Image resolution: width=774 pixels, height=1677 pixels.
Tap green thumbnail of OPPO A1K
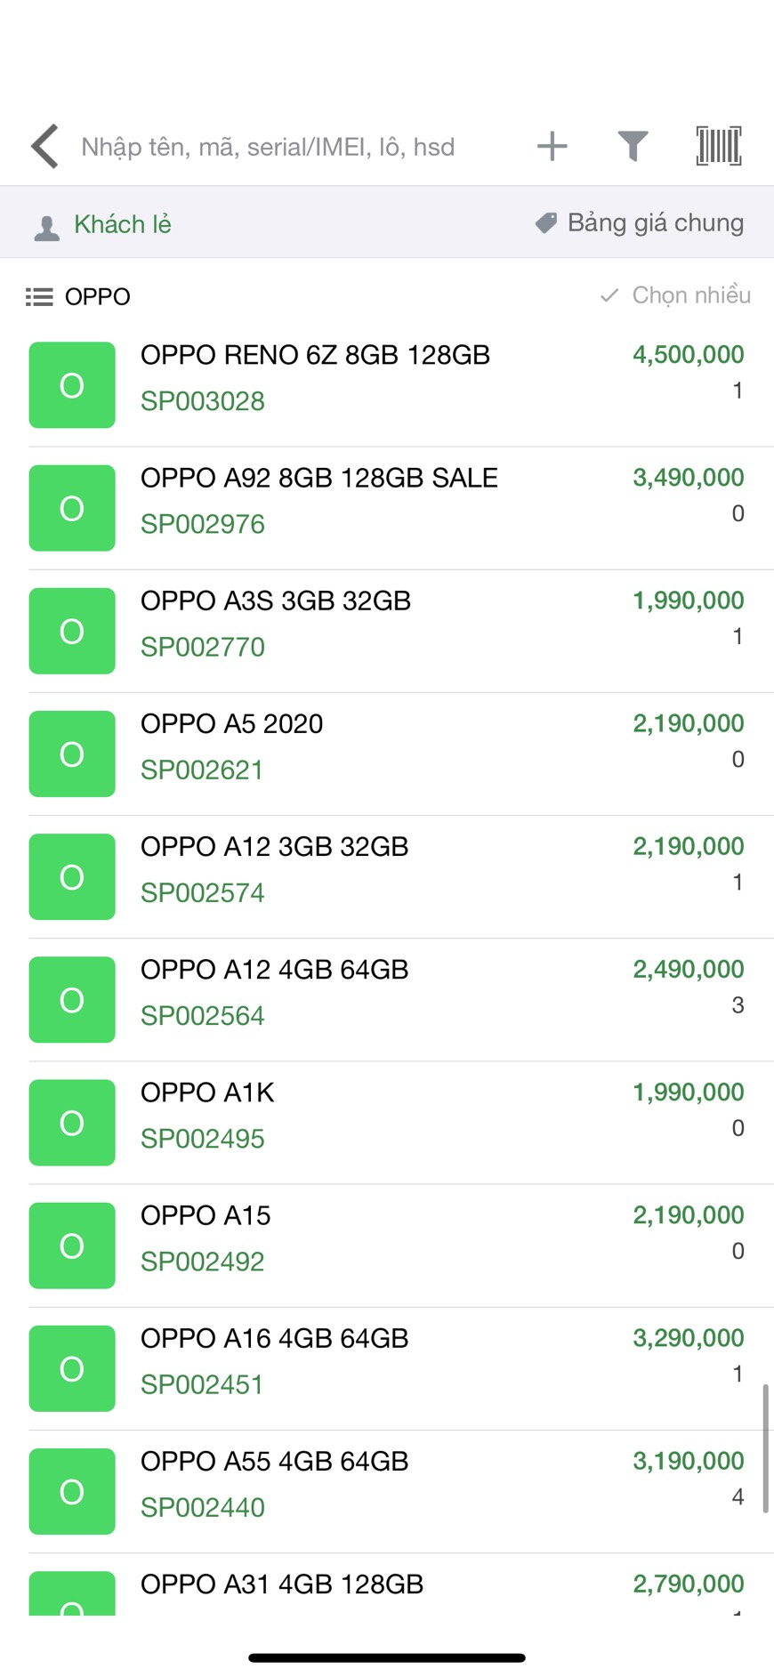[x=72, y=1123]
